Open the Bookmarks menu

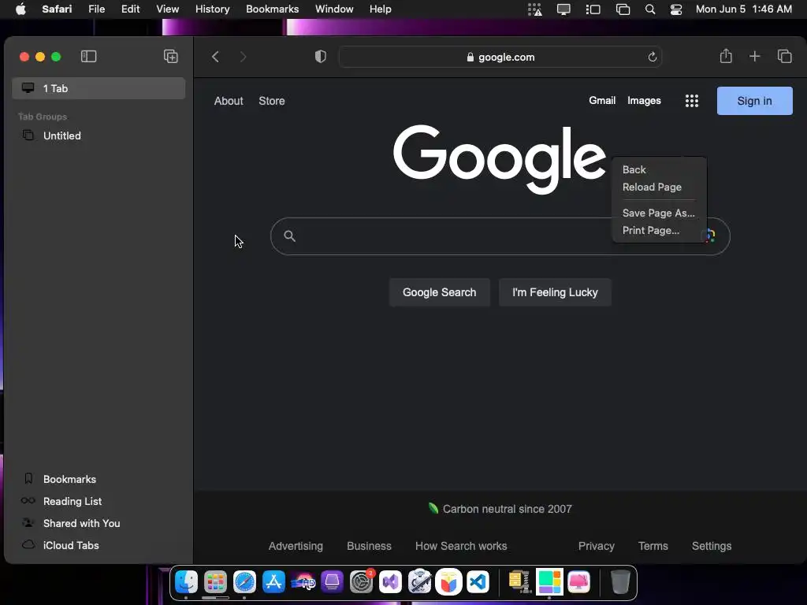272,9
